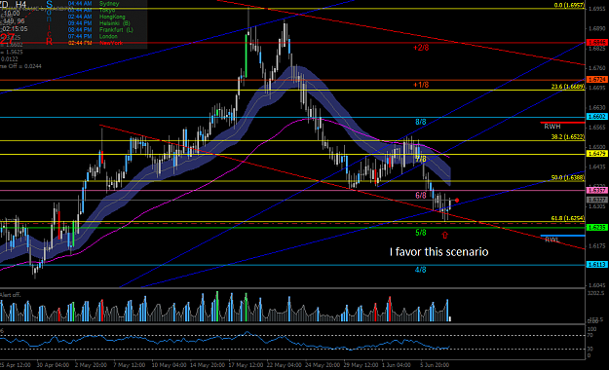Click the H4 timeframe label
Viewport: 609px width, 370px height.
point(21,4)
